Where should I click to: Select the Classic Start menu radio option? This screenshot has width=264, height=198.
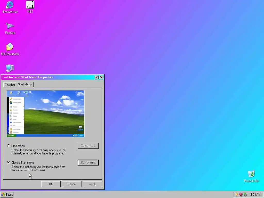(9, 162)
